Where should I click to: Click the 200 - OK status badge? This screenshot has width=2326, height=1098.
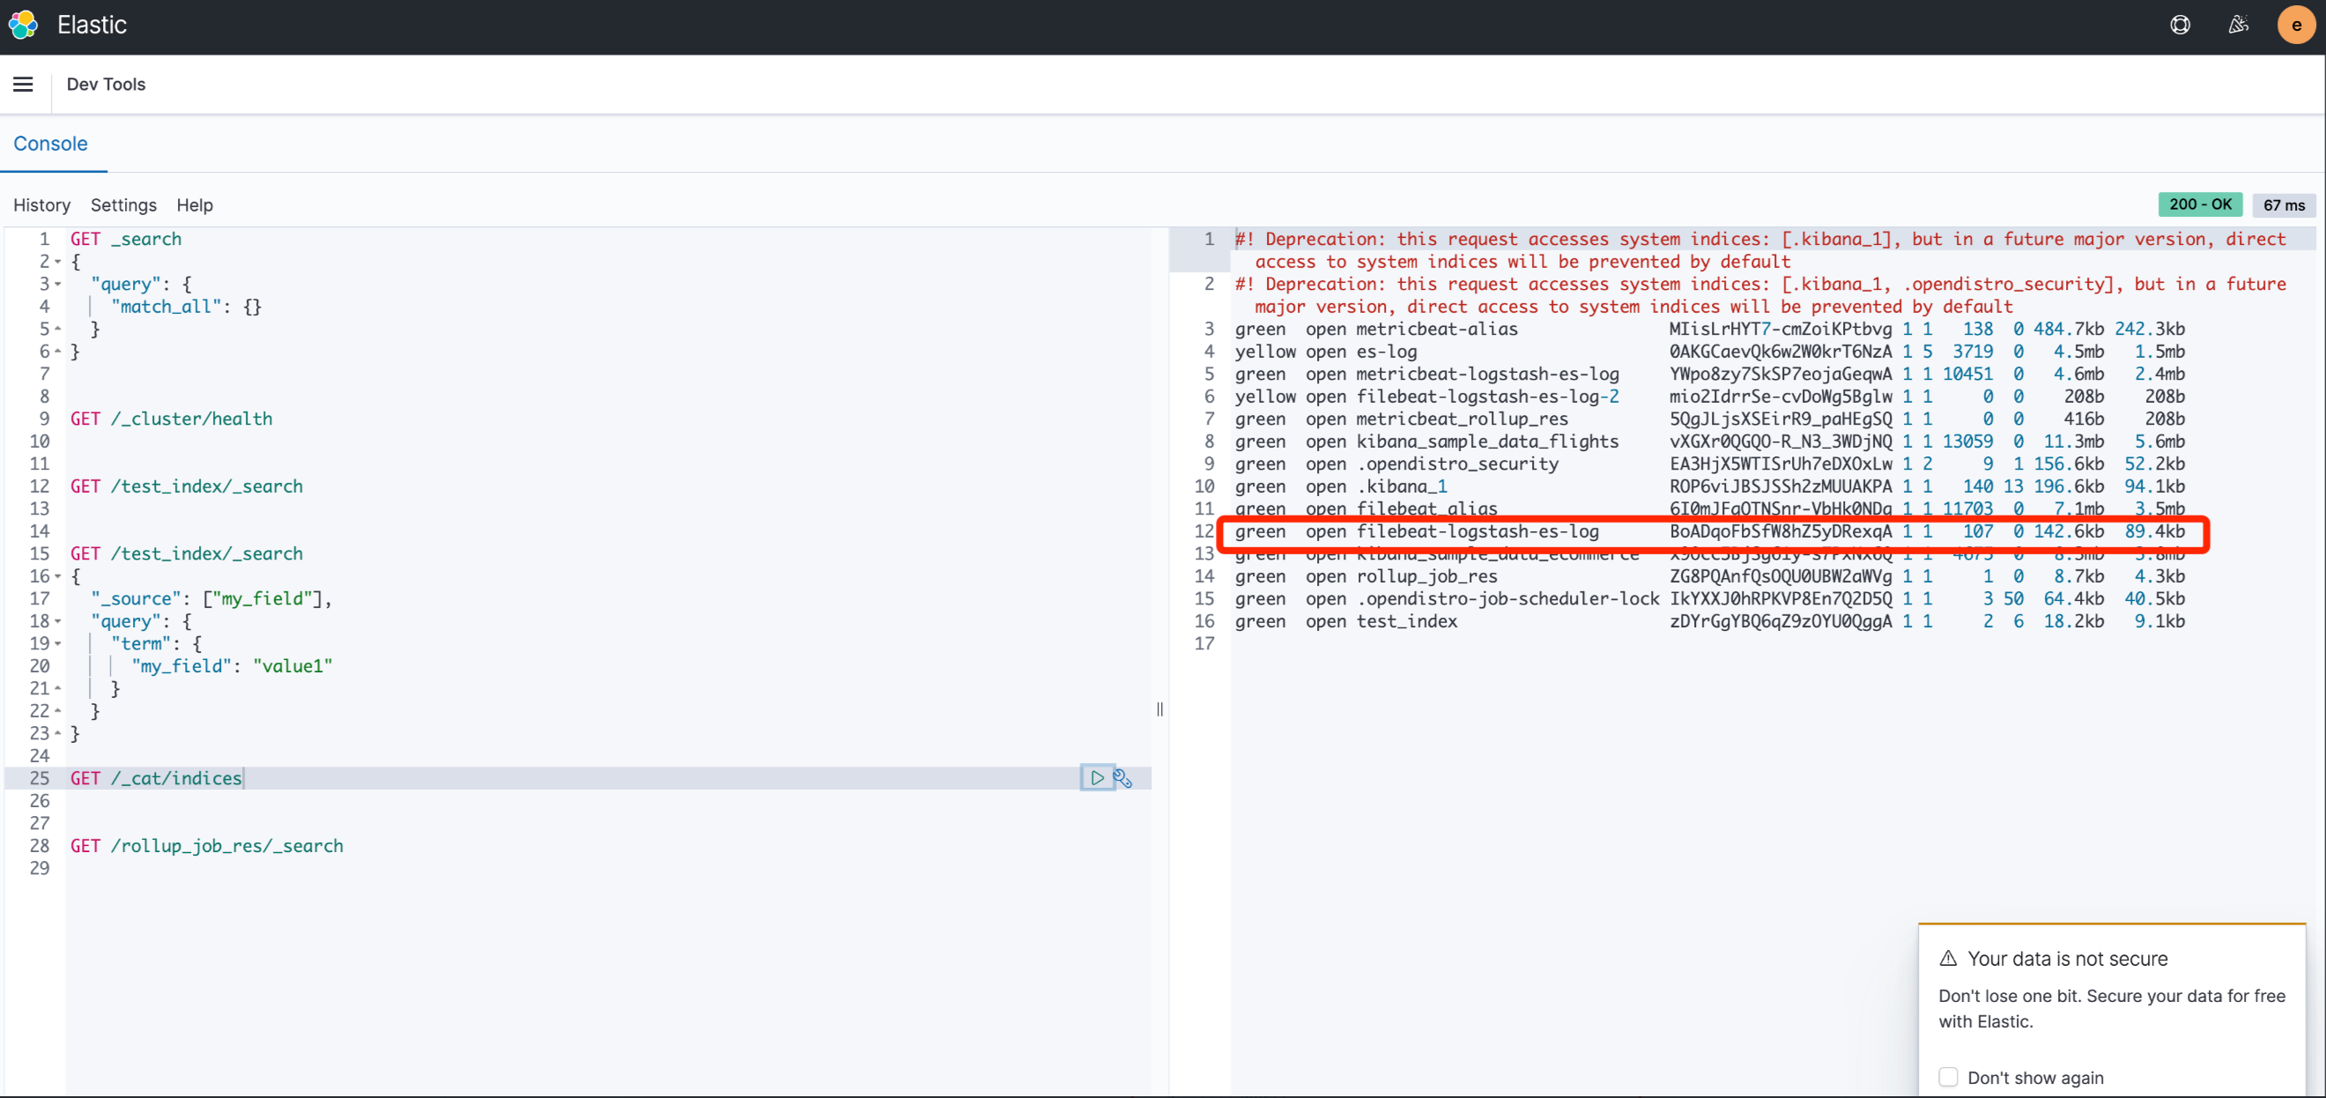click(x=2200, y=204)
